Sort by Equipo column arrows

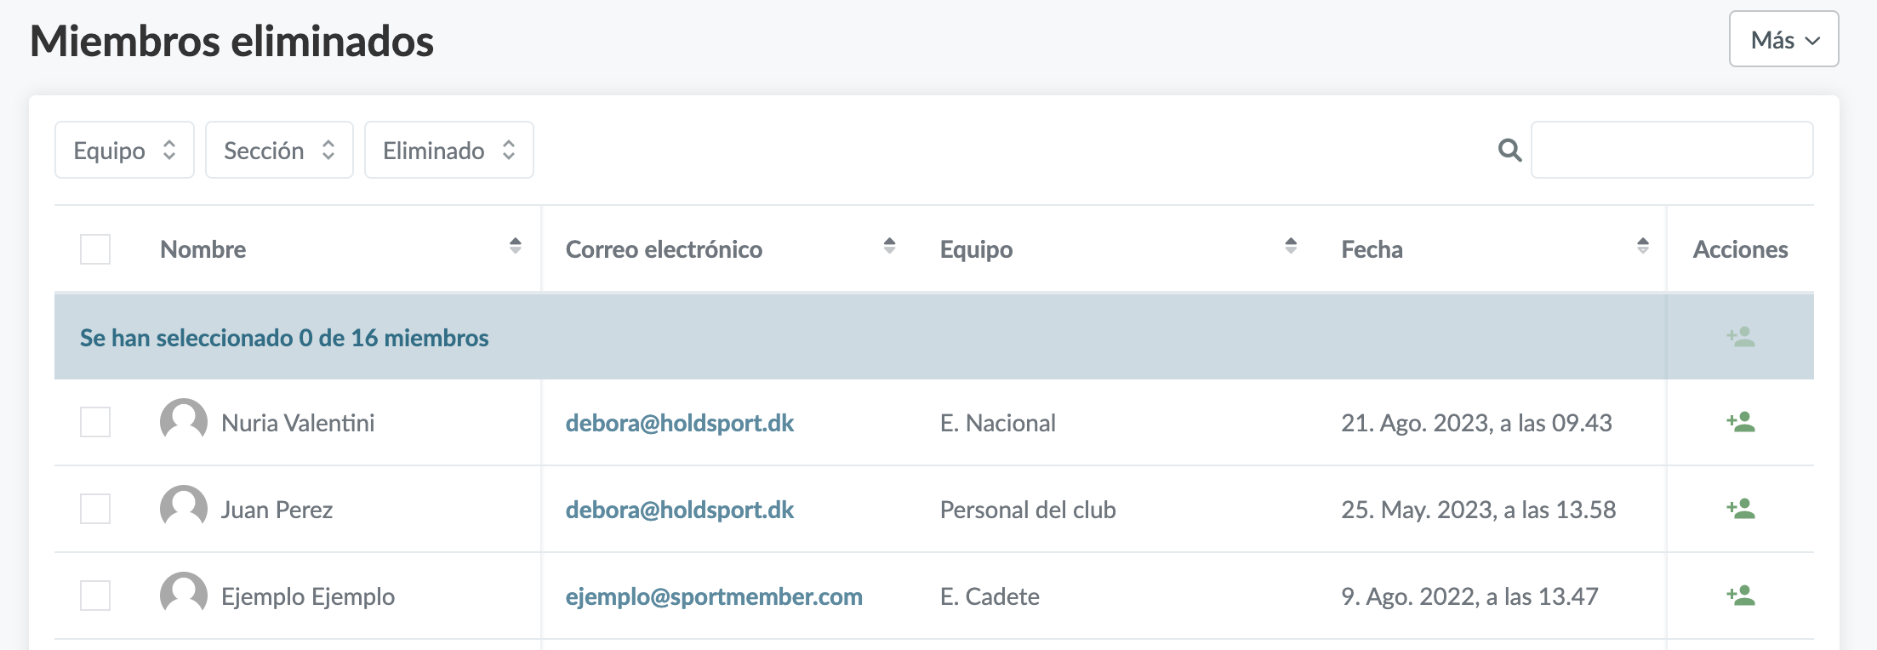[x=1291, y=247]
